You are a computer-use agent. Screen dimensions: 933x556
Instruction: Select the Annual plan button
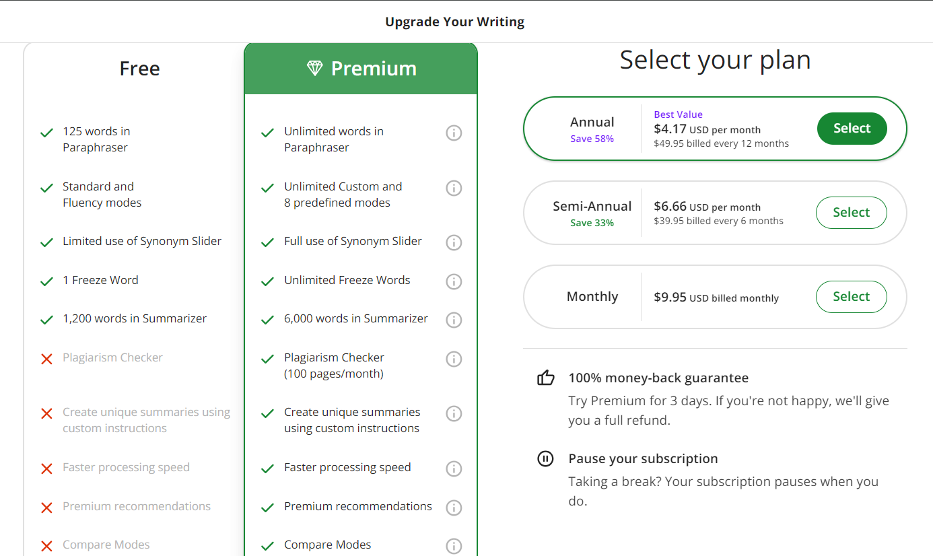coord(852,129)
